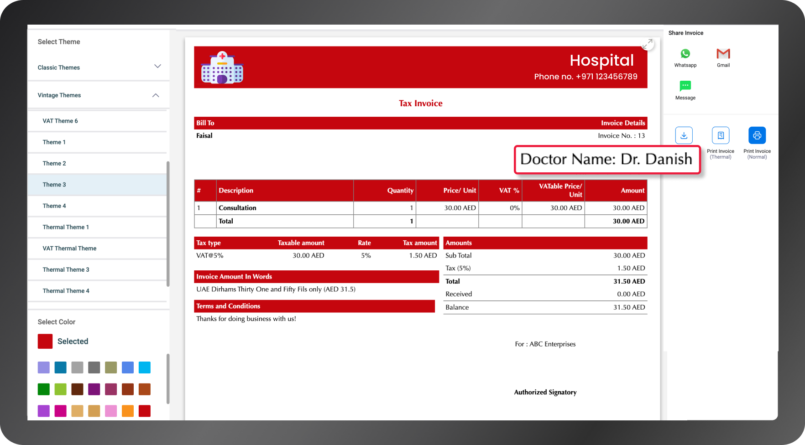Apply Theme 4
The image size is (805, 445).
[97, 206]
